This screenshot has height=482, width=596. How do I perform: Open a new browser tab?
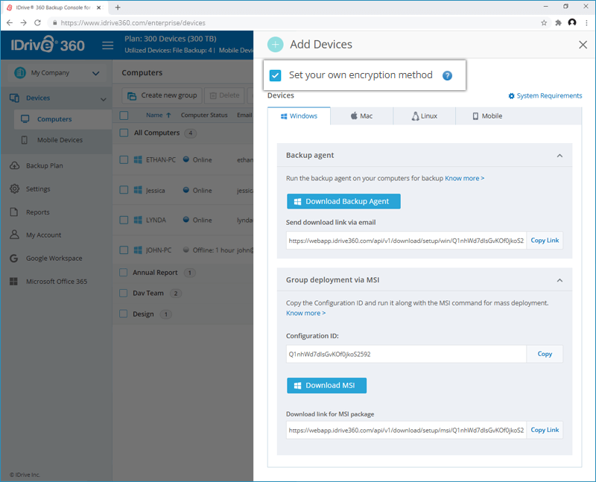click(118, 7)
